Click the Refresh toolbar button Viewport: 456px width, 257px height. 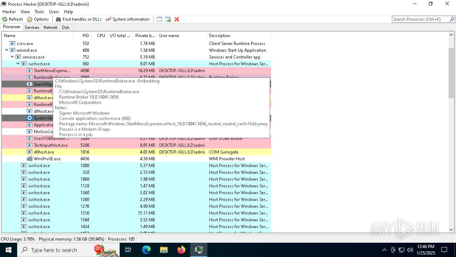[12, 19]
